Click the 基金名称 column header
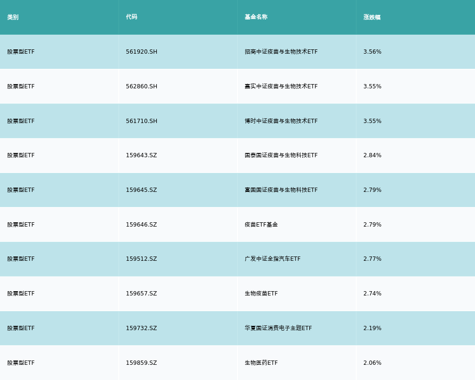 pyautogui.click(x=256, y=17)
